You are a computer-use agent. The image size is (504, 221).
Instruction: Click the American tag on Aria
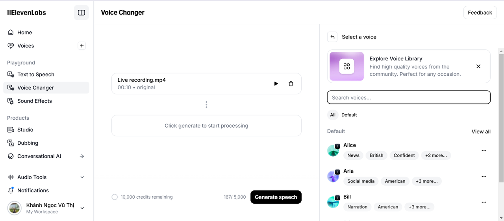tap(395, 181)
